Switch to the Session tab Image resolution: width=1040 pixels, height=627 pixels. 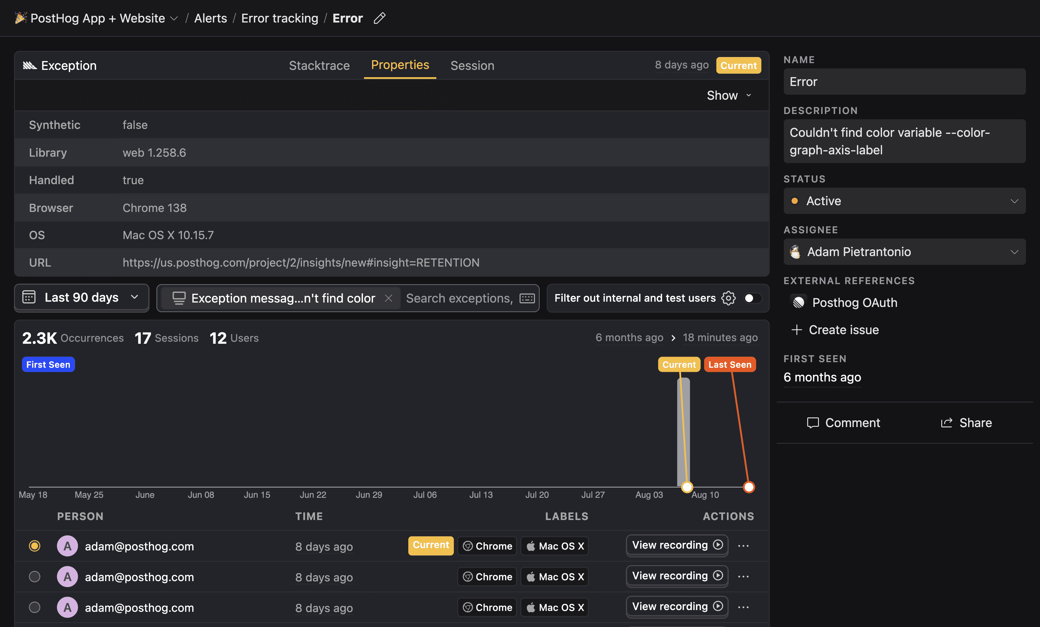coord(472,65)
